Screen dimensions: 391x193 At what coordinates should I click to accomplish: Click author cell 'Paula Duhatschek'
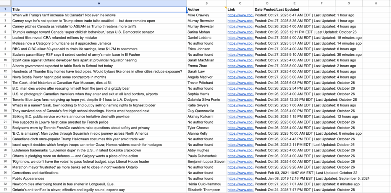pyautogui.click(x=207, y=156)
